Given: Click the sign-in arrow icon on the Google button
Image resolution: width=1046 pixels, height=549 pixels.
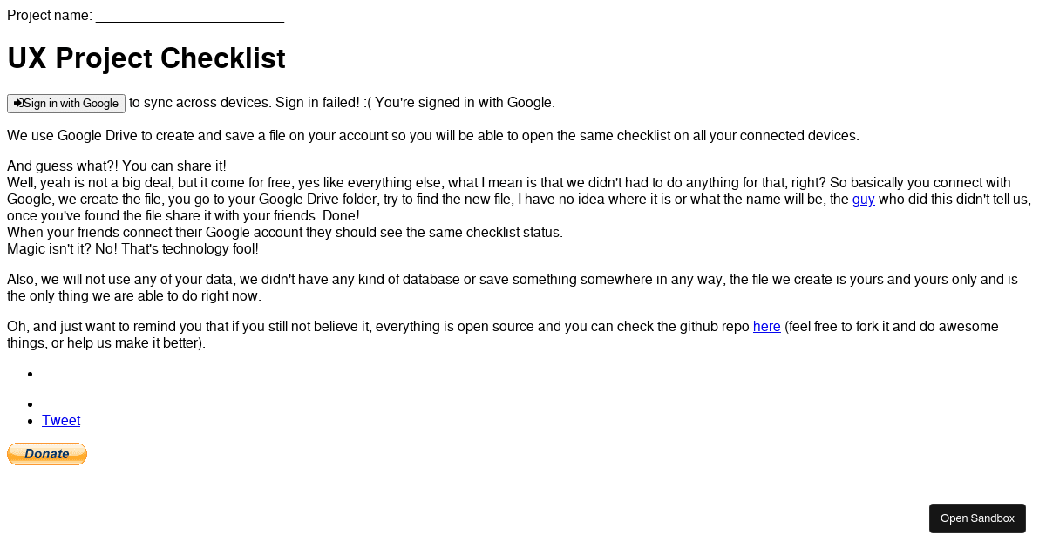Looking at the screenshot, I should [17, 103].
